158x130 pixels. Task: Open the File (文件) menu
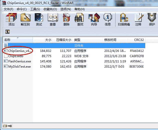8,9
